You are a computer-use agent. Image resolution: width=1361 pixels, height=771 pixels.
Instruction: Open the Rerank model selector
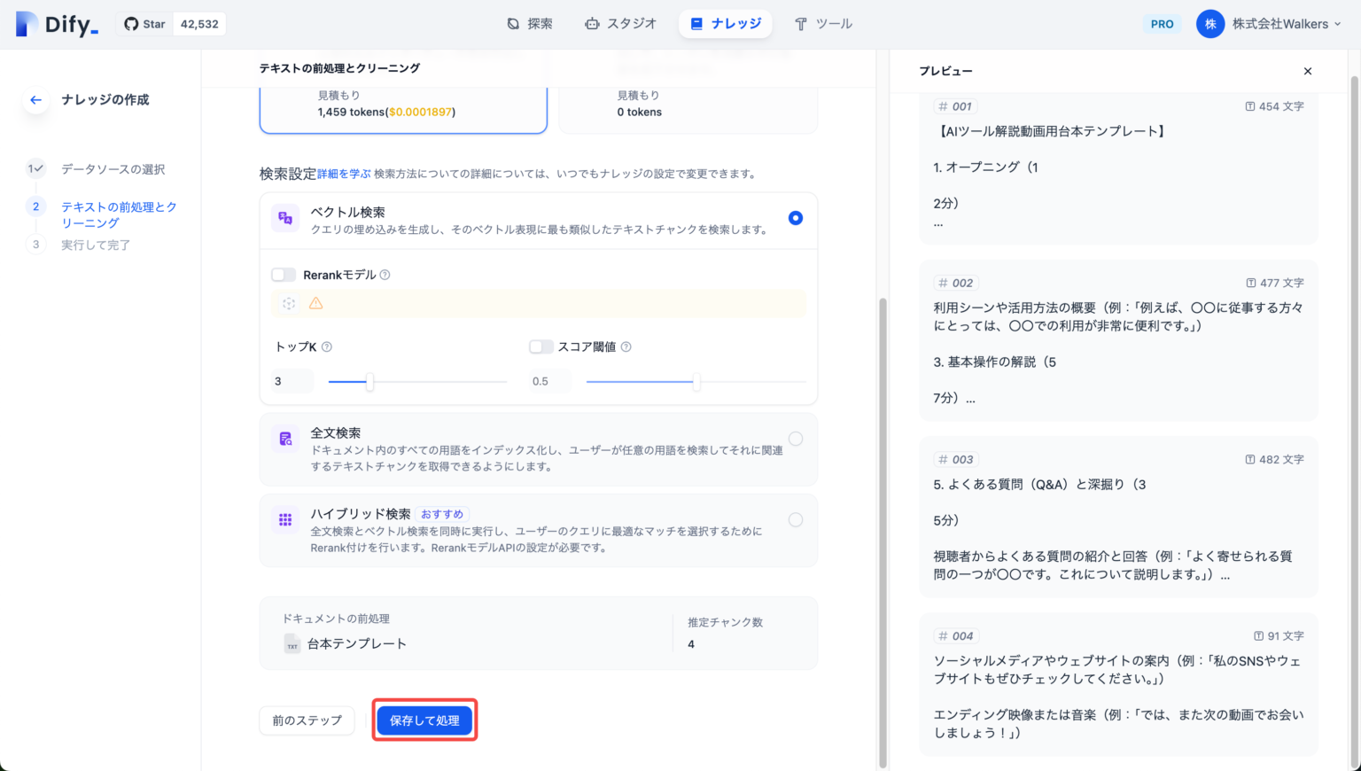pos(289,303)
